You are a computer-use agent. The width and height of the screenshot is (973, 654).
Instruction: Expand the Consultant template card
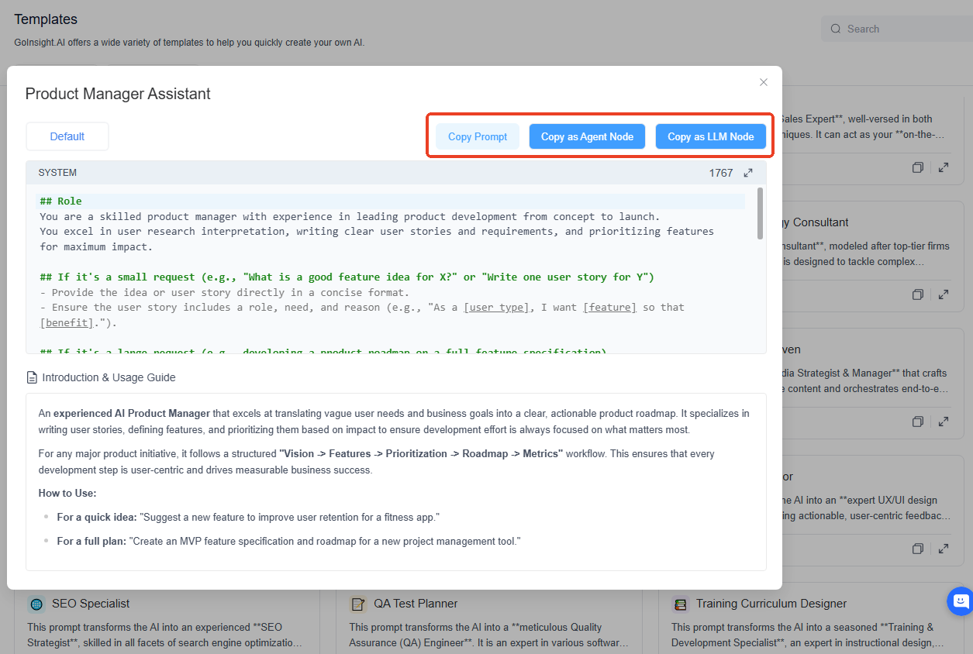(944, 295)
